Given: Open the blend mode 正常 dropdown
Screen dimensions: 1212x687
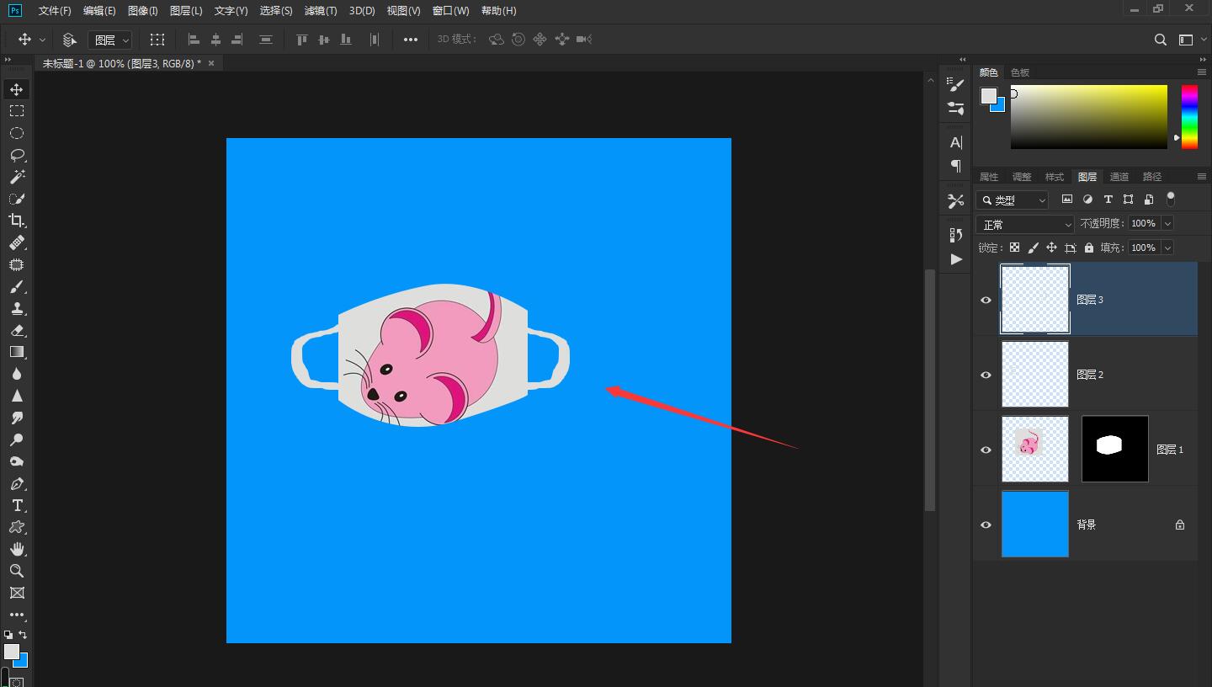Looking at the screenshot, I should pos(1025,225).
